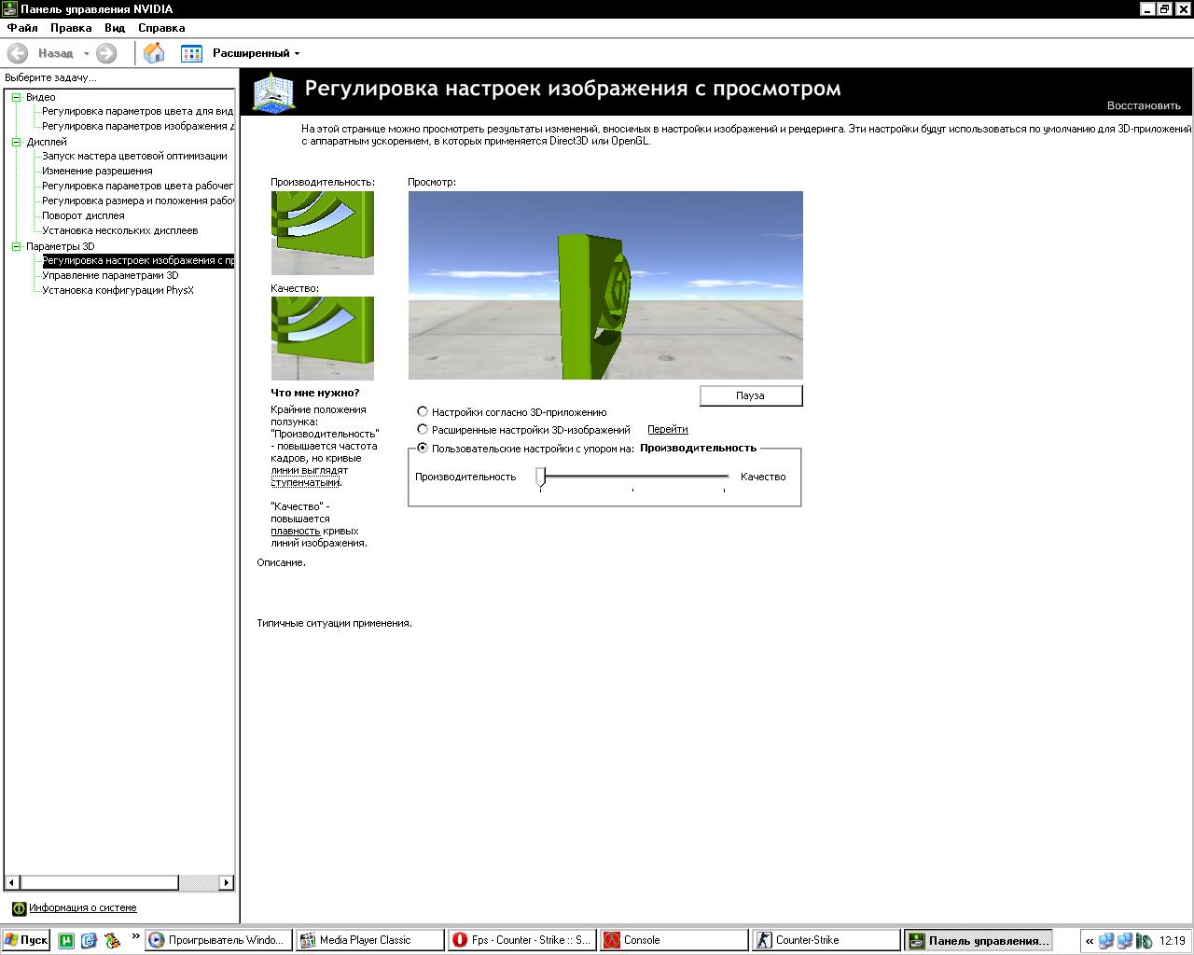Select Управление параметрами 3D
The width and height of the screenshot is (1194, 955).
(110, 275)
